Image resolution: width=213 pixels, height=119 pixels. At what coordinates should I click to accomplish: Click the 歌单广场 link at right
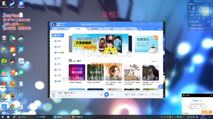[x=155, y=61]
